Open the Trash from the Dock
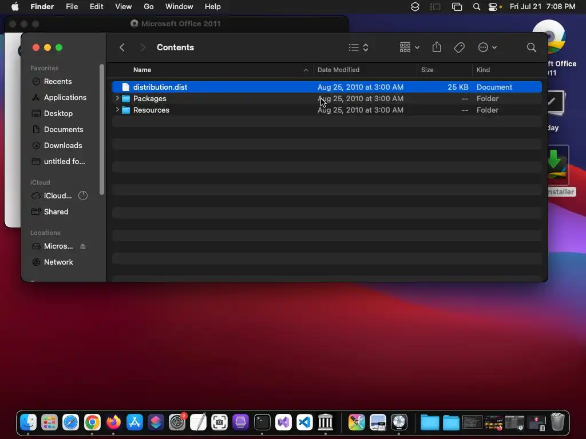This screenshot has height=439, width=586. coord(557,422)
